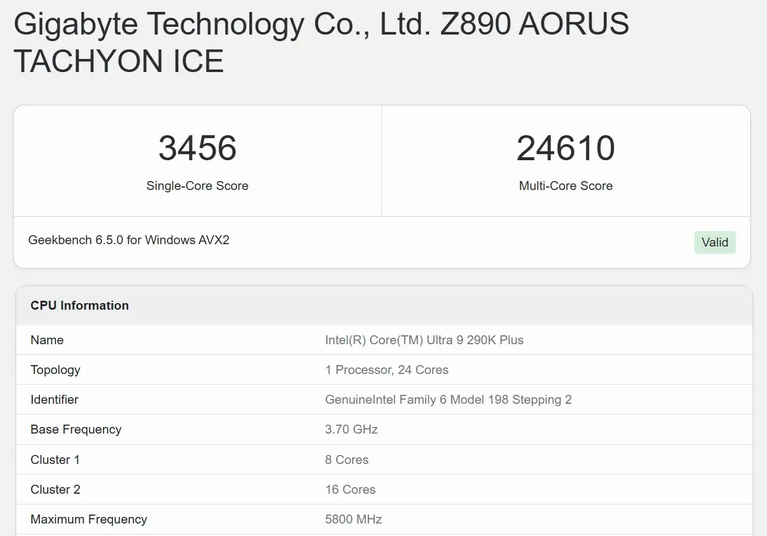Click the Cluster 1 row label
The width and height of the screenshot is (767, 536).
point(55,460)
